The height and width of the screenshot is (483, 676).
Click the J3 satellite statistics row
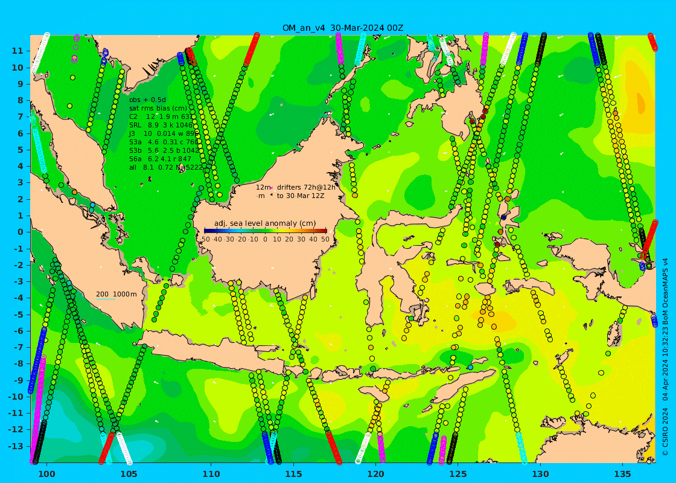click(163, 133)
